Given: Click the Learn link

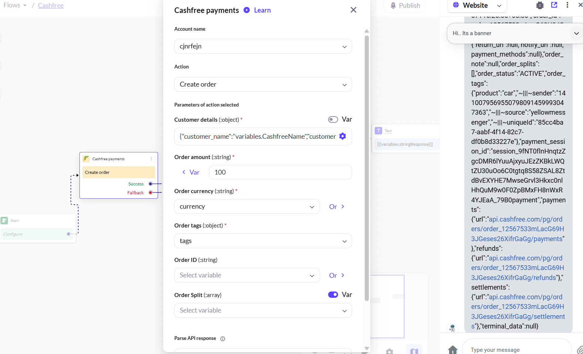Looking at the screenshot, I should pos(262,10).
